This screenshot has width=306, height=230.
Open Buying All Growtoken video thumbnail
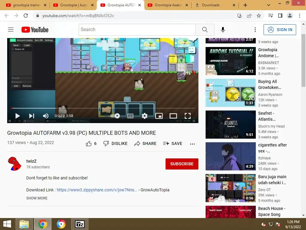tap(230, 93)
